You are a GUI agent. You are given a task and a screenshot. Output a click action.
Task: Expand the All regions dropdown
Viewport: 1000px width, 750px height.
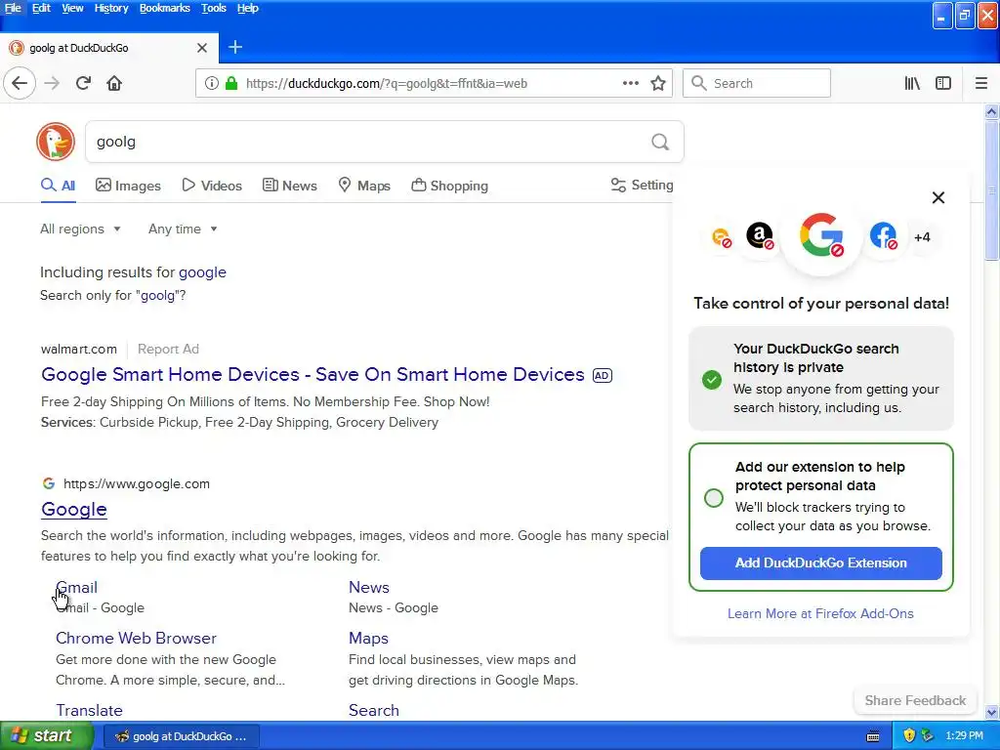click(x=80, y=229)
